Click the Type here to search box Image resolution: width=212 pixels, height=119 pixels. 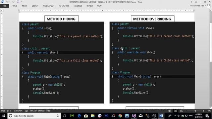34,116
